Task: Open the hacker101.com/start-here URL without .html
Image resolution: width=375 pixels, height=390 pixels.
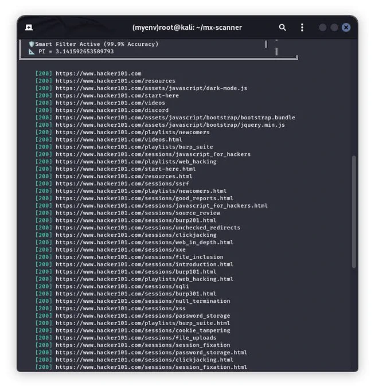Action: tap(117, 96)
